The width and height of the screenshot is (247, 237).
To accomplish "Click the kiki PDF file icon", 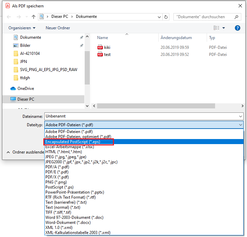I will click(x=100, y=47).
